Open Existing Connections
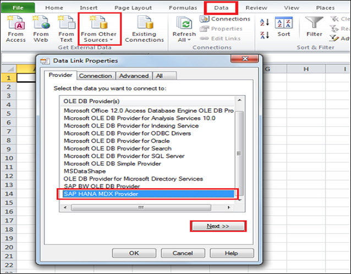The image size is (351, 274). 144,29
